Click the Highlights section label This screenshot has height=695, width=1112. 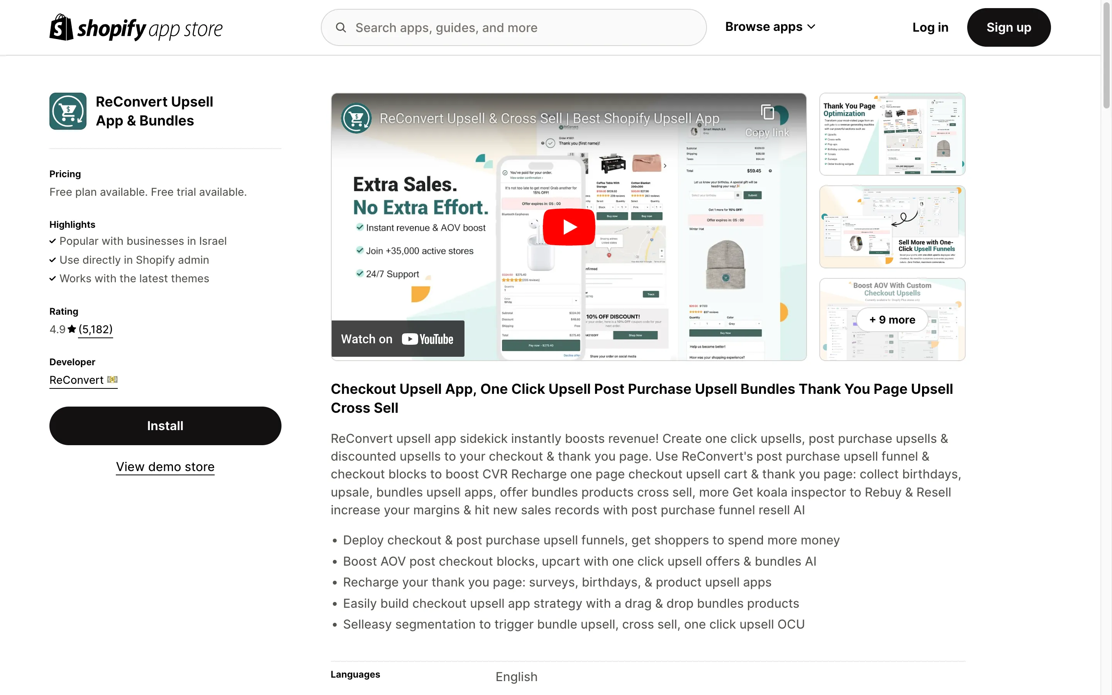(72, 225)
